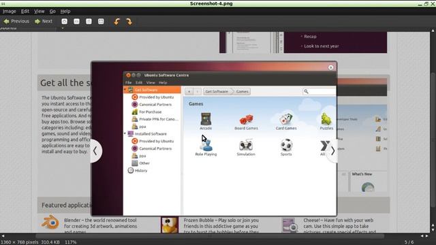The image size is (436, 245).
Task: Open the Simulation category
Action: coord(246,147)
